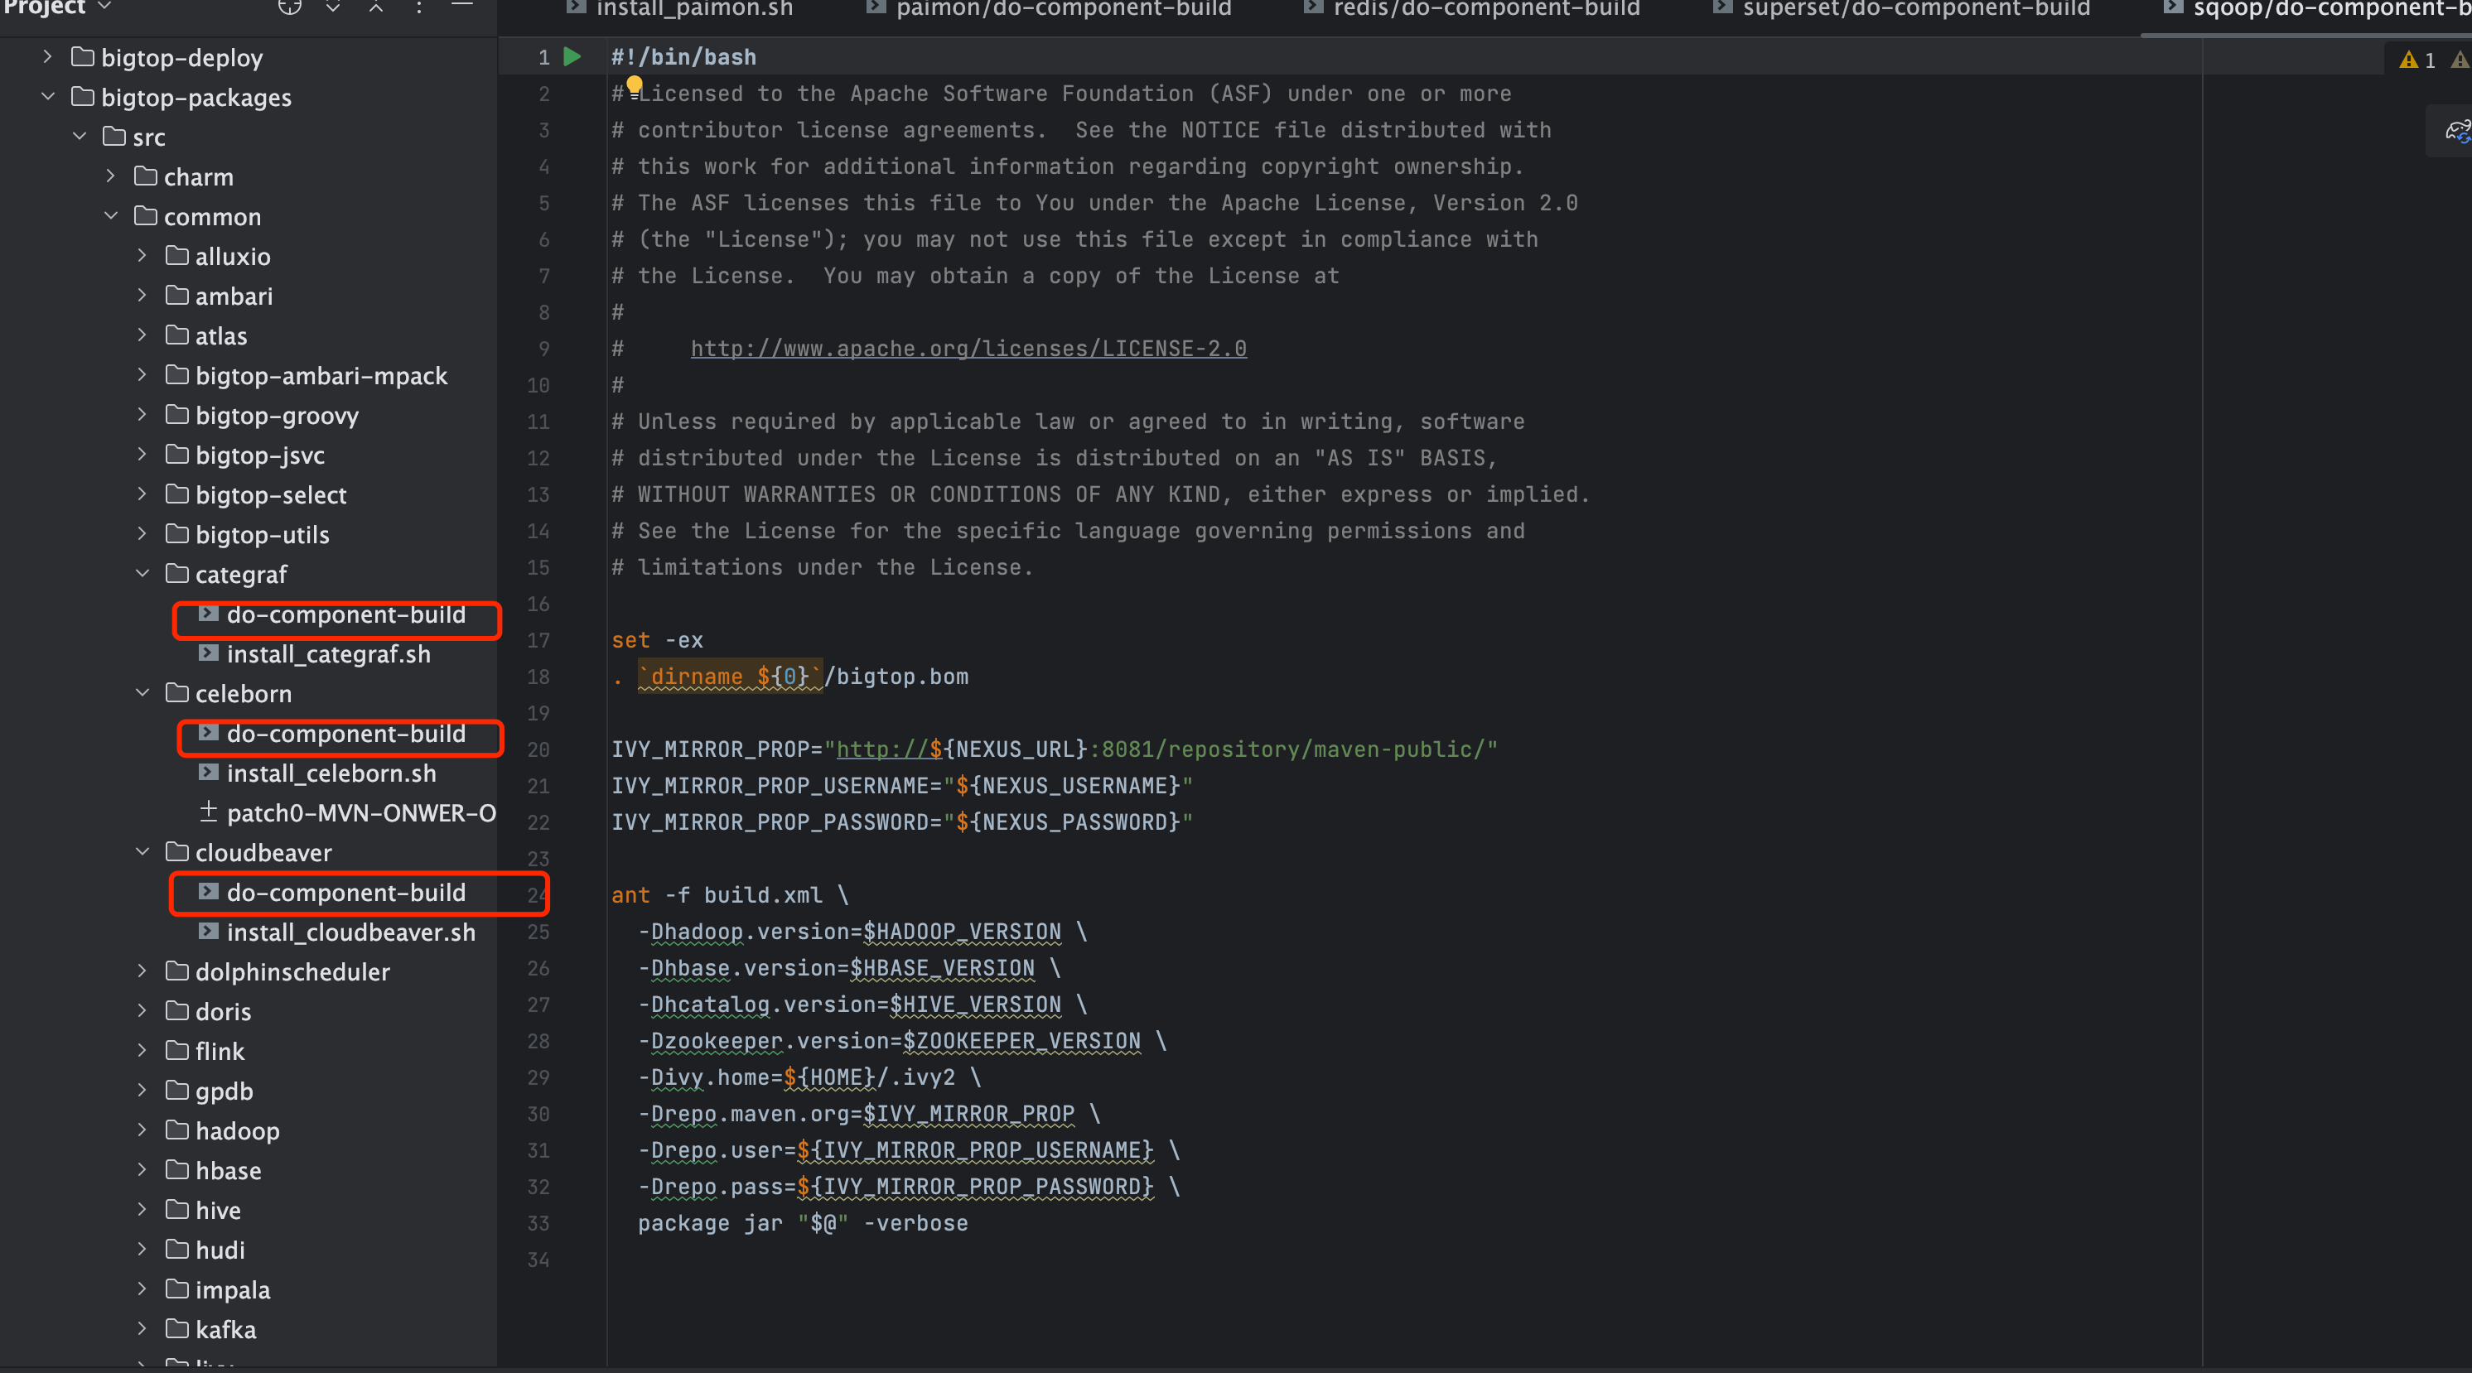Screen dimensions: 2472x1373
Task: Collapse the src folder
Action: coord(80,137)
